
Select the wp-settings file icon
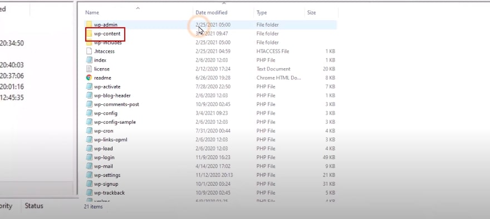point(89,175)
